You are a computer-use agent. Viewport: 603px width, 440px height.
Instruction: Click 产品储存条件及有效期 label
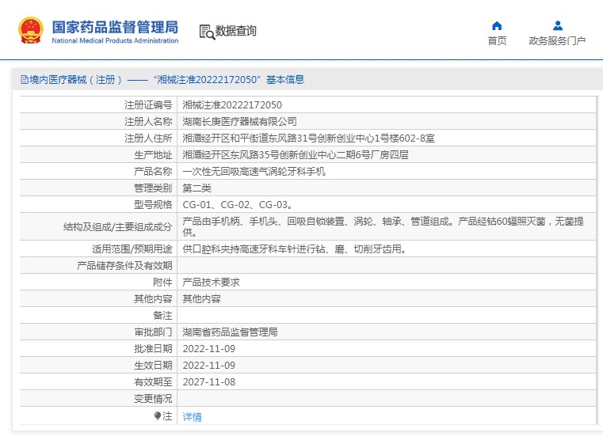124,265
